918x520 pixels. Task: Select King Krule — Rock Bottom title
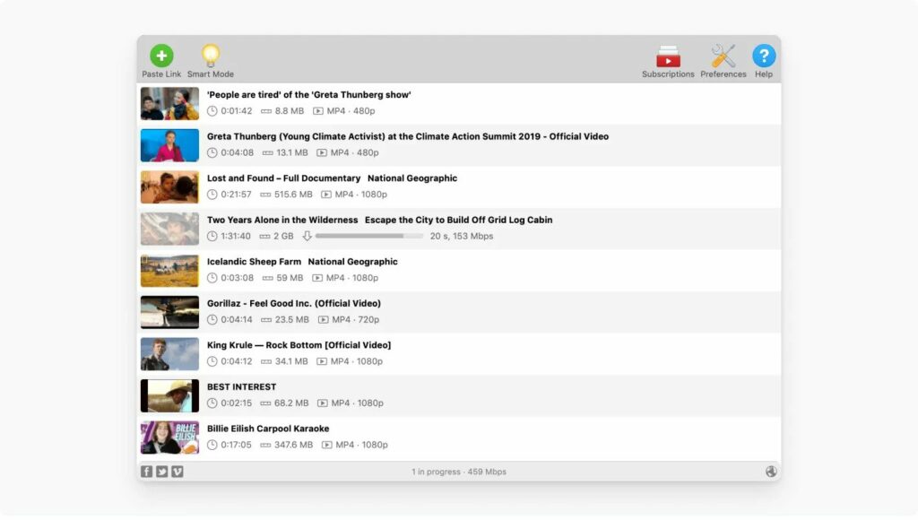tap(299, 345)
